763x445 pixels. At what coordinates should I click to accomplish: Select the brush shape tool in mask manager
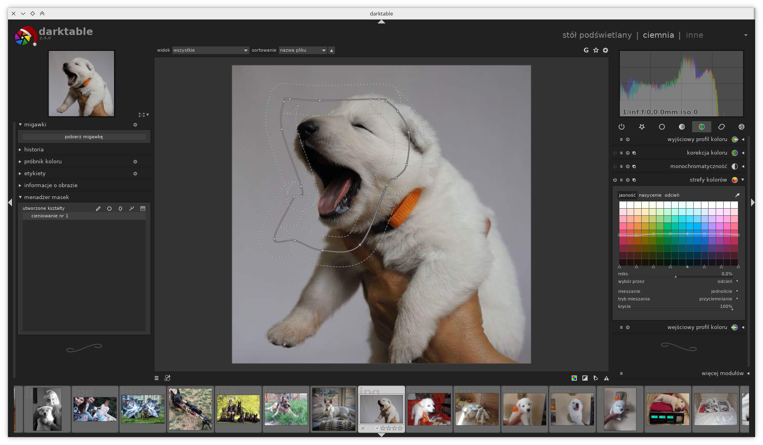pyautogui.click(x=98, y=209)
